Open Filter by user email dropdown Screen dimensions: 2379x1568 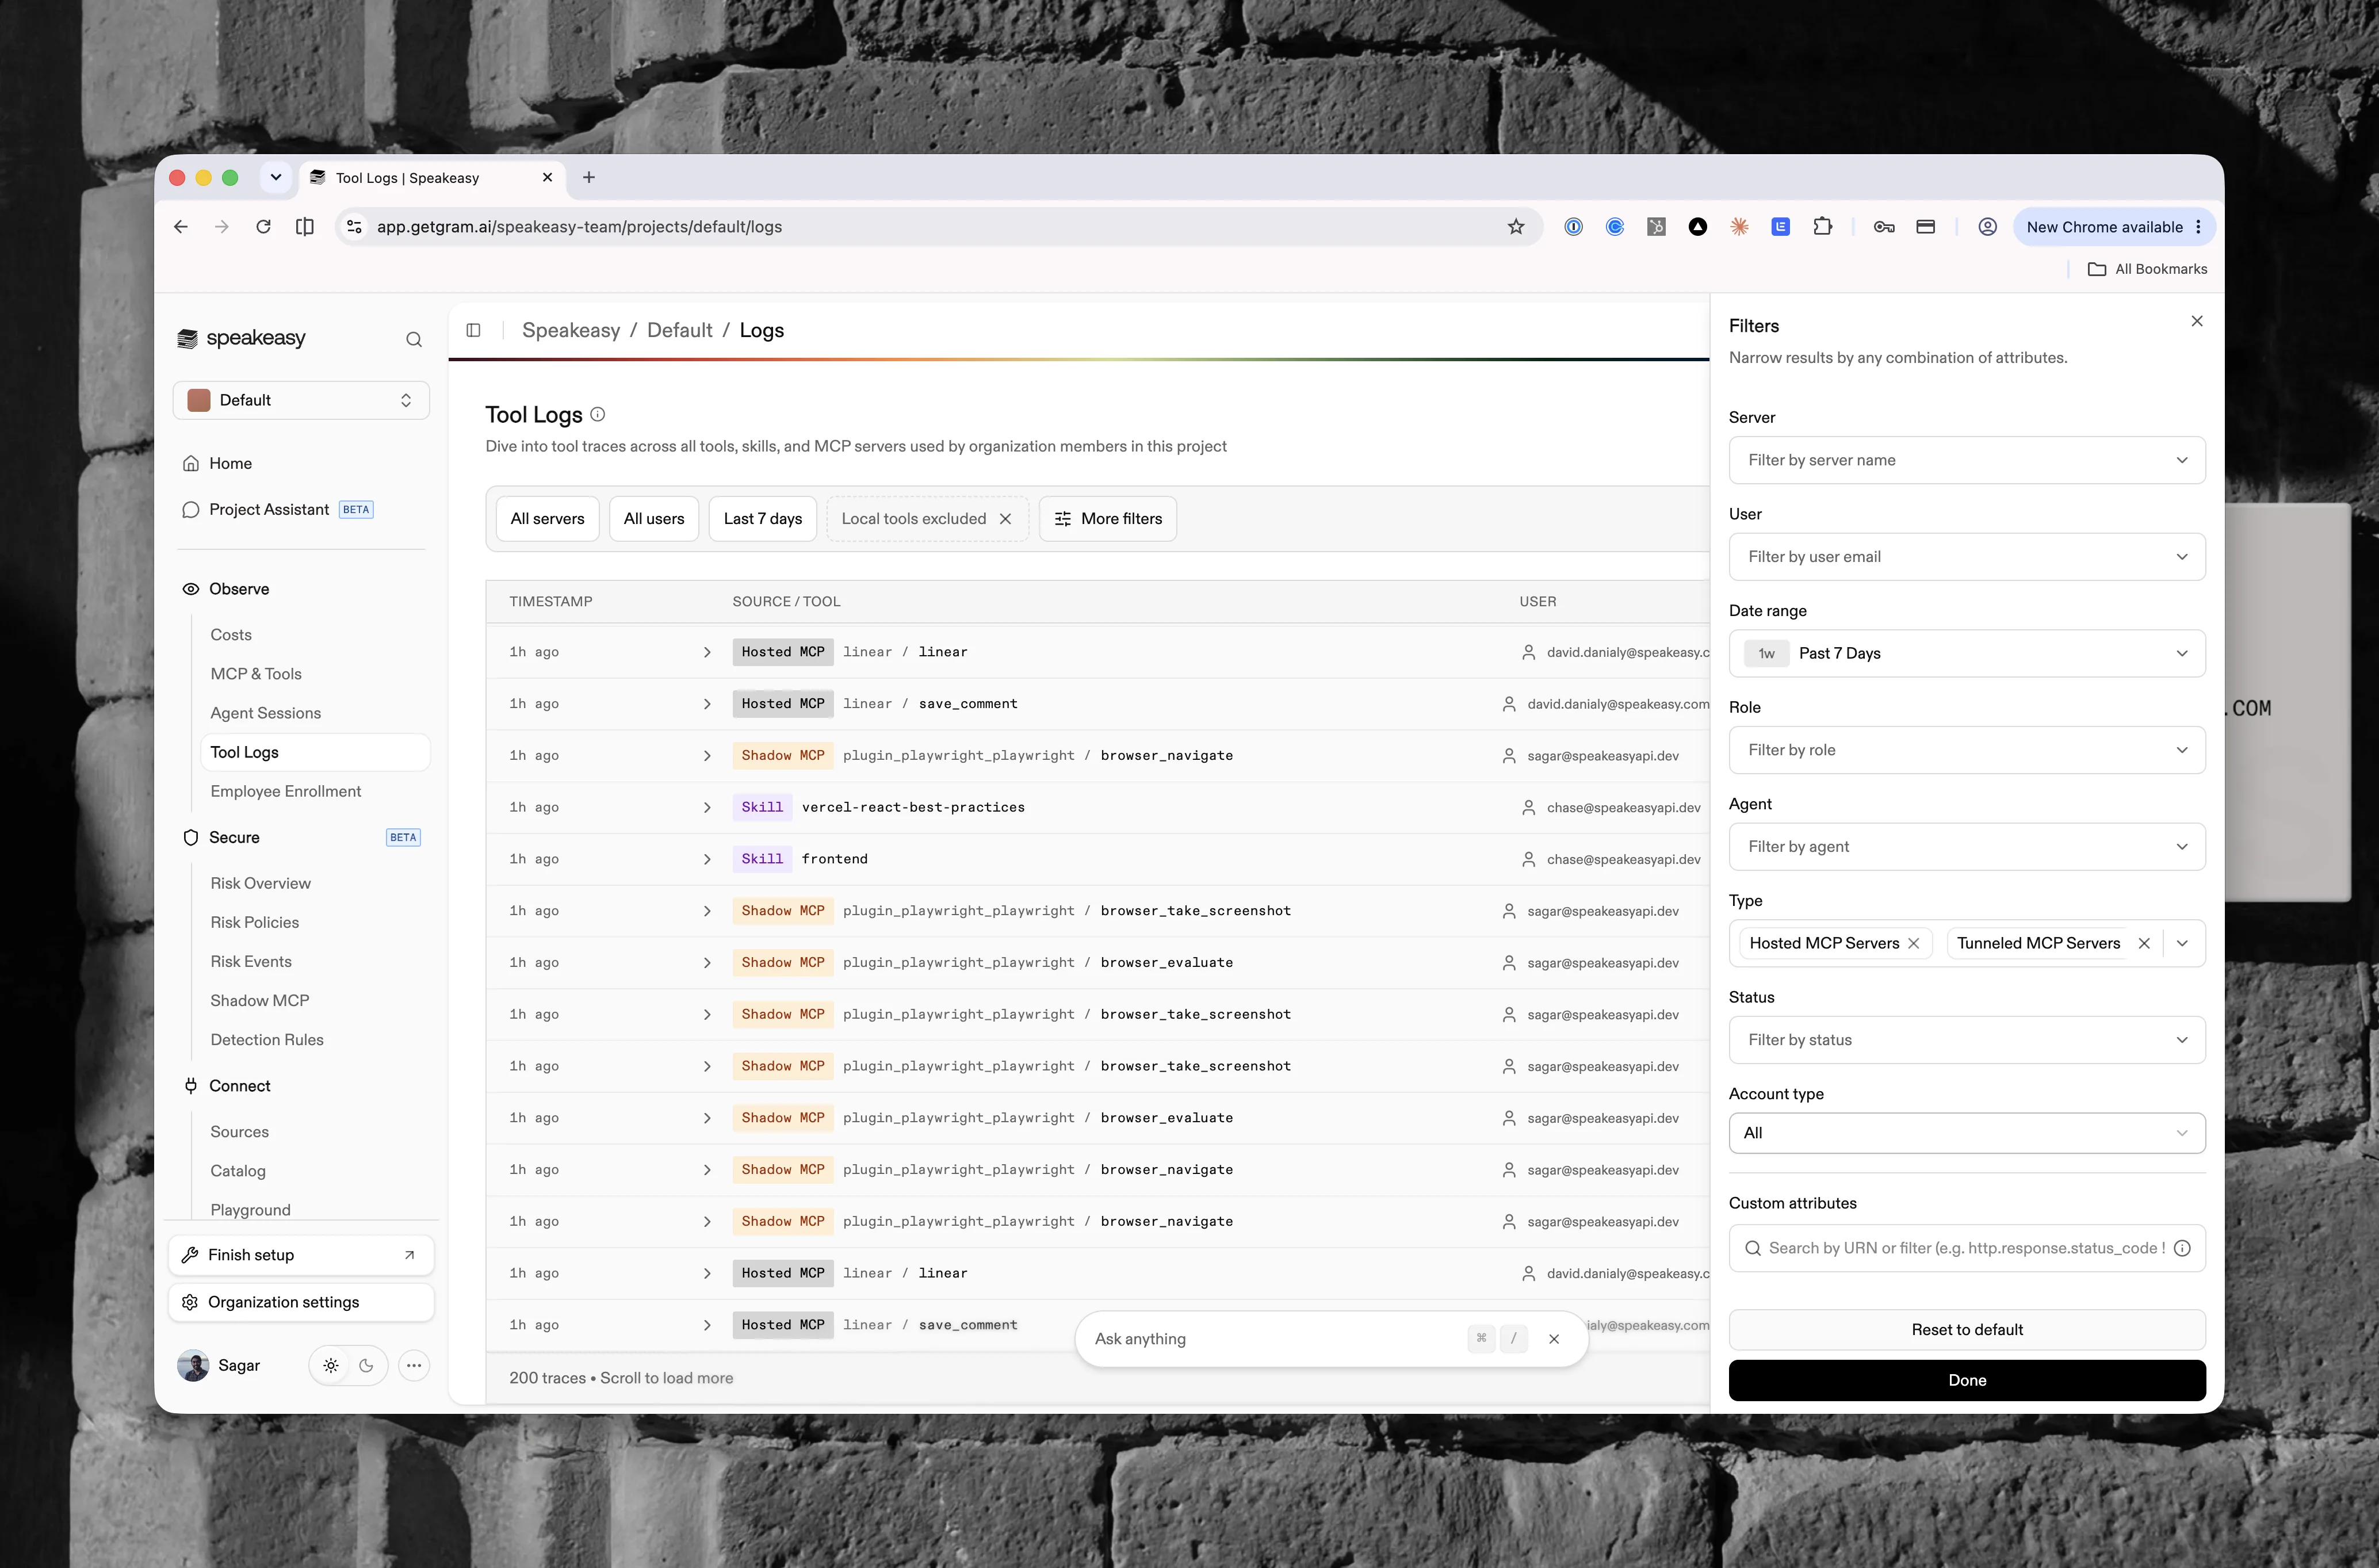[x=1966, y=557]
